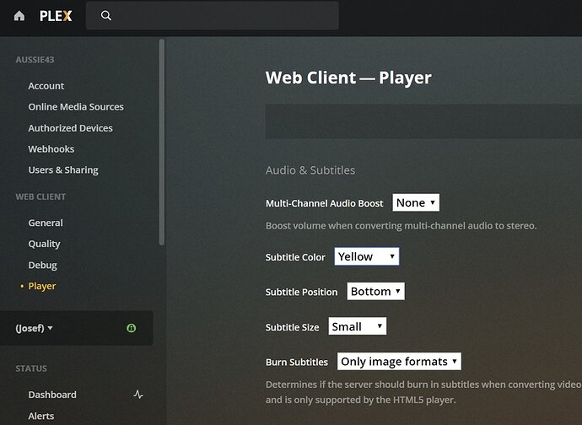Open Multi-Channel Audio Boost dropdown
The width and height of the screenshot is (582, 425).
pyautogui.click(x=416, y=202)
